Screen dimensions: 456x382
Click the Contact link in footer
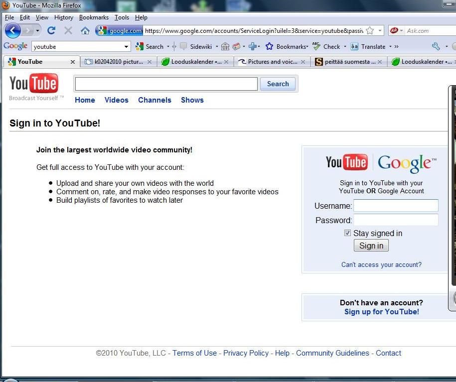pos(388,353)
